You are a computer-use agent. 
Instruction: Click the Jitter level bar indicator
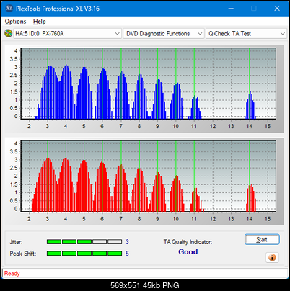84,242
